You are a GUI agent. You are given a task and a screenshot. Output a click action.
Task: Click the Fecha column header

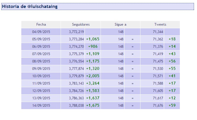41,24
